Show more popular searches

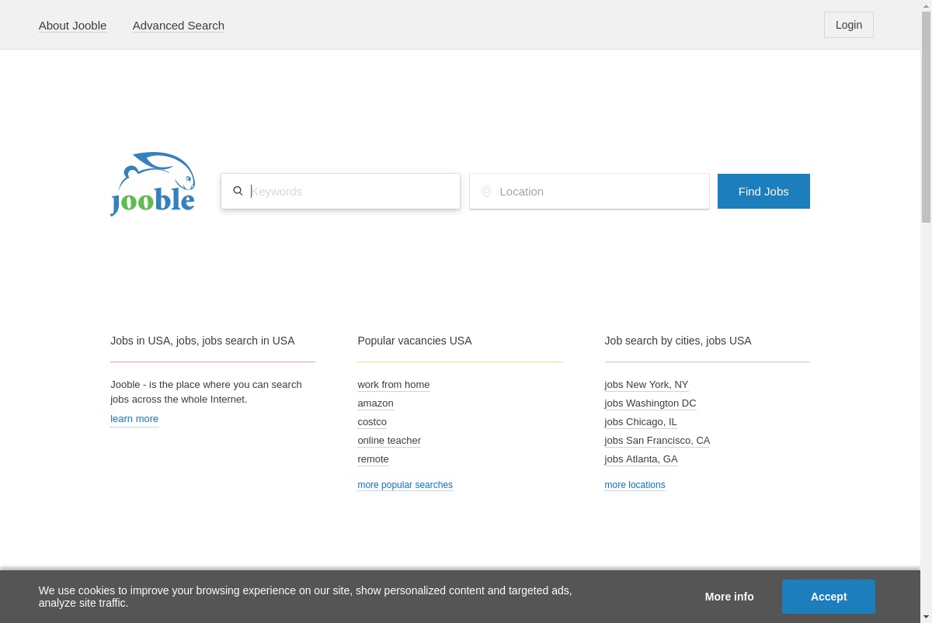click(405, 485)
